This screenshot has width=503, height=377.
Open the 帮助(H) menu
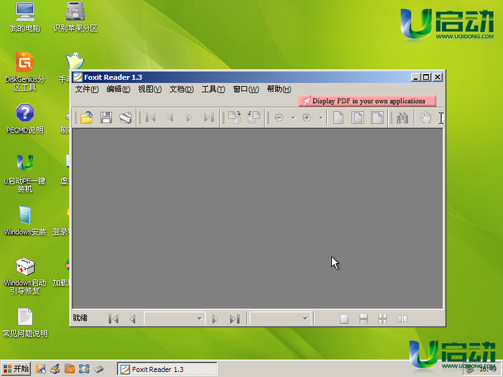tap(279, 89)
